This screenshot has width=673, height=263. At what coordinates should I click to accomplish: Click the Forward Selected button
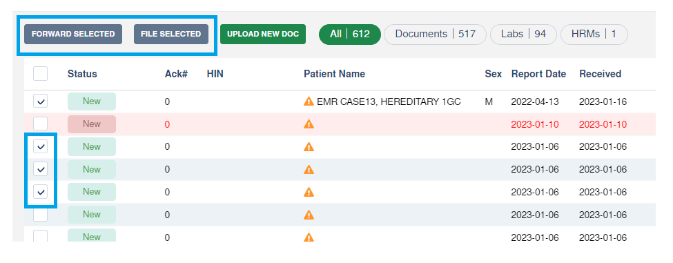(x=73, y=34)
